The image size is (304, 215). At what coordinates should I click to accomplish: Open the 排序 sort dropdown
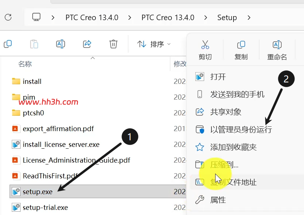pyautogui.click(x=154, y=44)
